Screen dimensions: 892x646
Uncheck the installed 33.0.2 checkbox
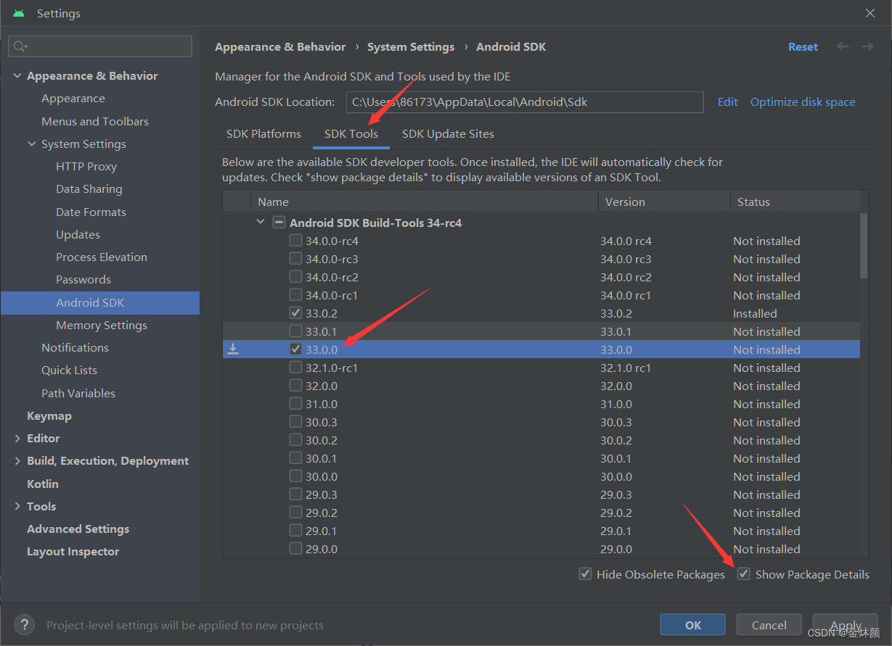(295, 312)
